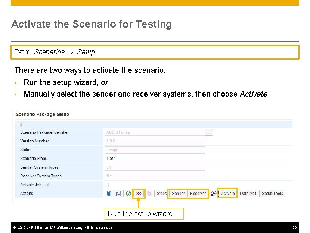310x233 pixels.
Task: Click the new document icon in Actions
Action: (x=109, y=193)
